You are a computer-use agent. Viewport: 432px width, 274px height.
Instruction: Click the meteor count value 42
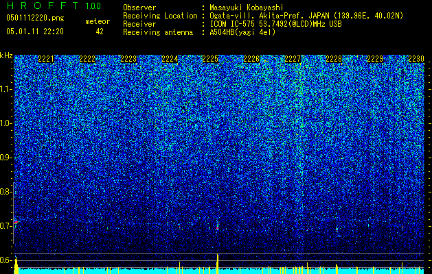point(100,32)
